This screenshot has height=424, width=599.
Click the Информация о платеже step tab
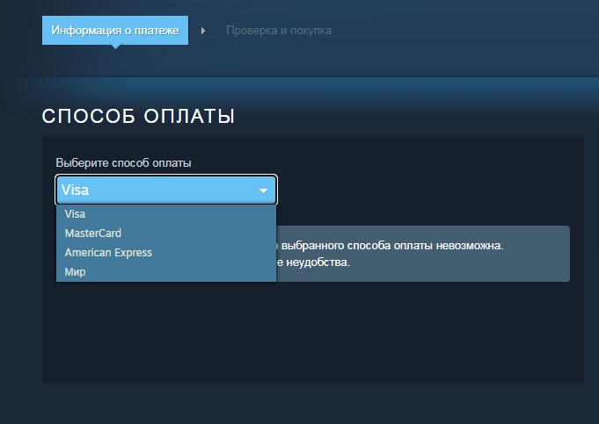click(115, 30)
